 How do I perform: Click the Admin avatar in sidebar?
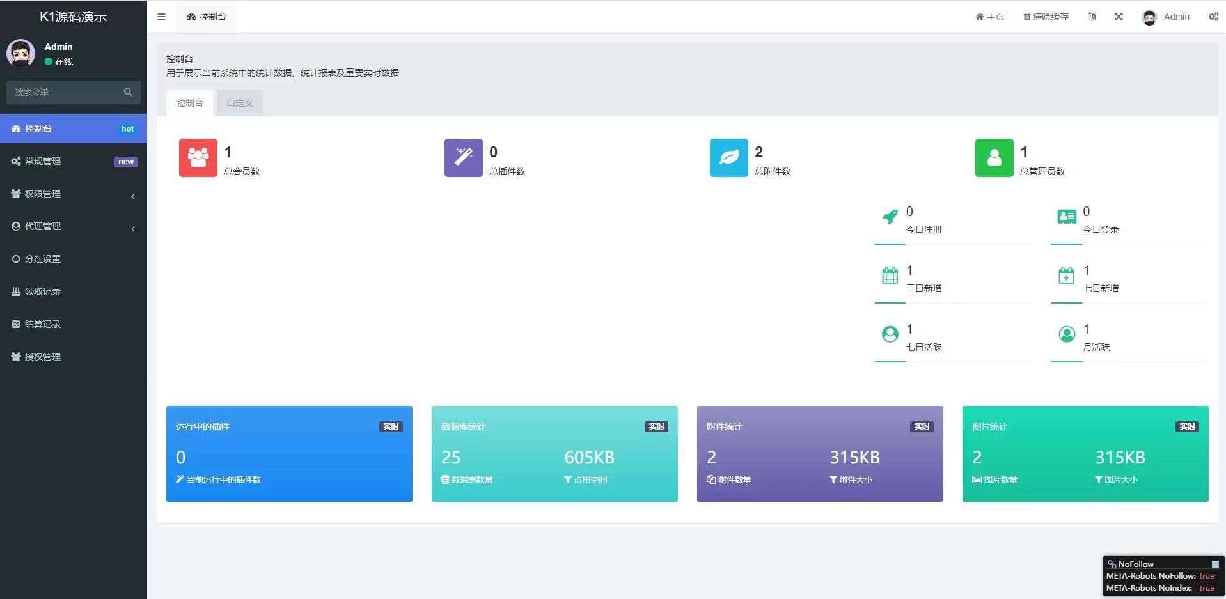point(20,53)
